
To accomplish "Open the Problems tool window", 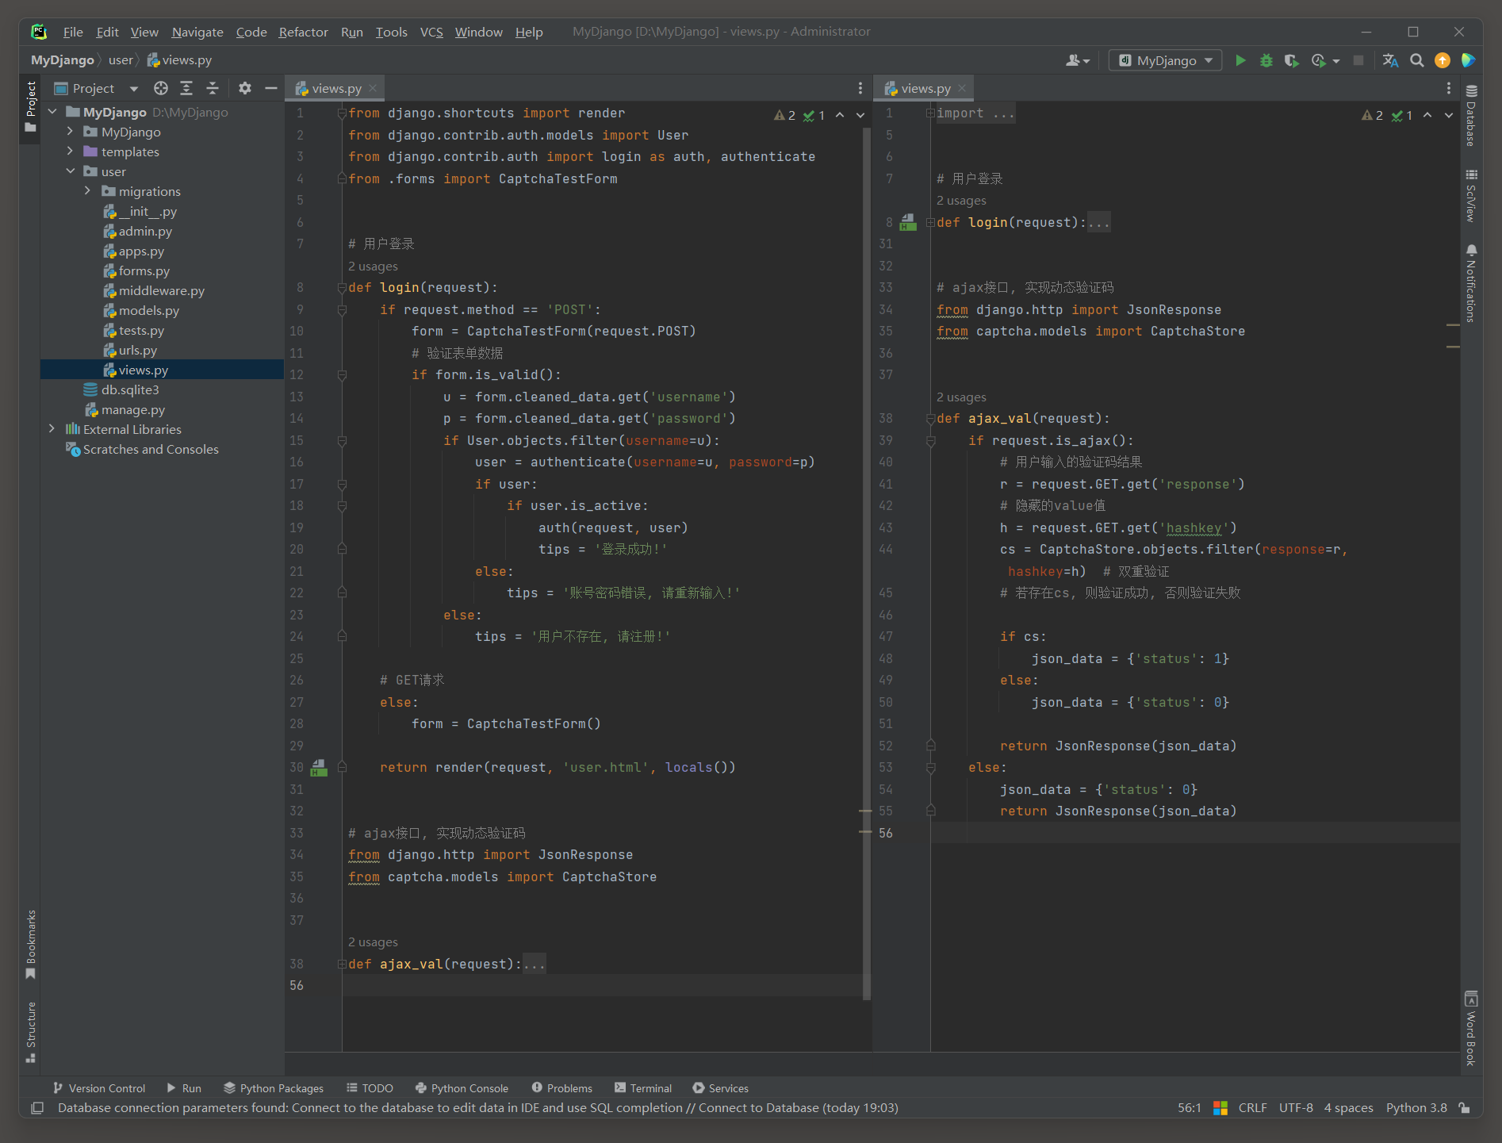I will tap(561, 1088).
